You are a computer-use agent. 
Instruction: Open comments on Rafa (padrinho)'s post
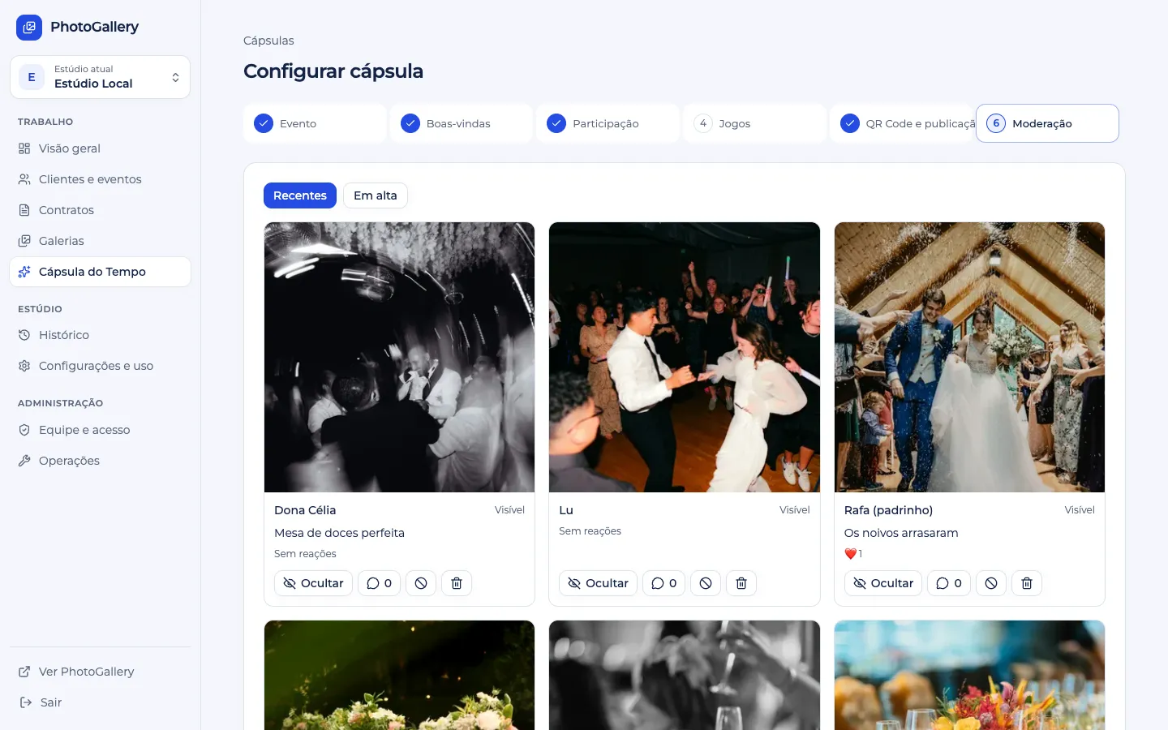949,583
